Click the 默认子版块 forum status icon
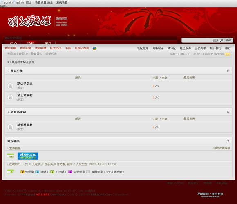The height and width of the screenshot is (204, 237). point(10,86)
